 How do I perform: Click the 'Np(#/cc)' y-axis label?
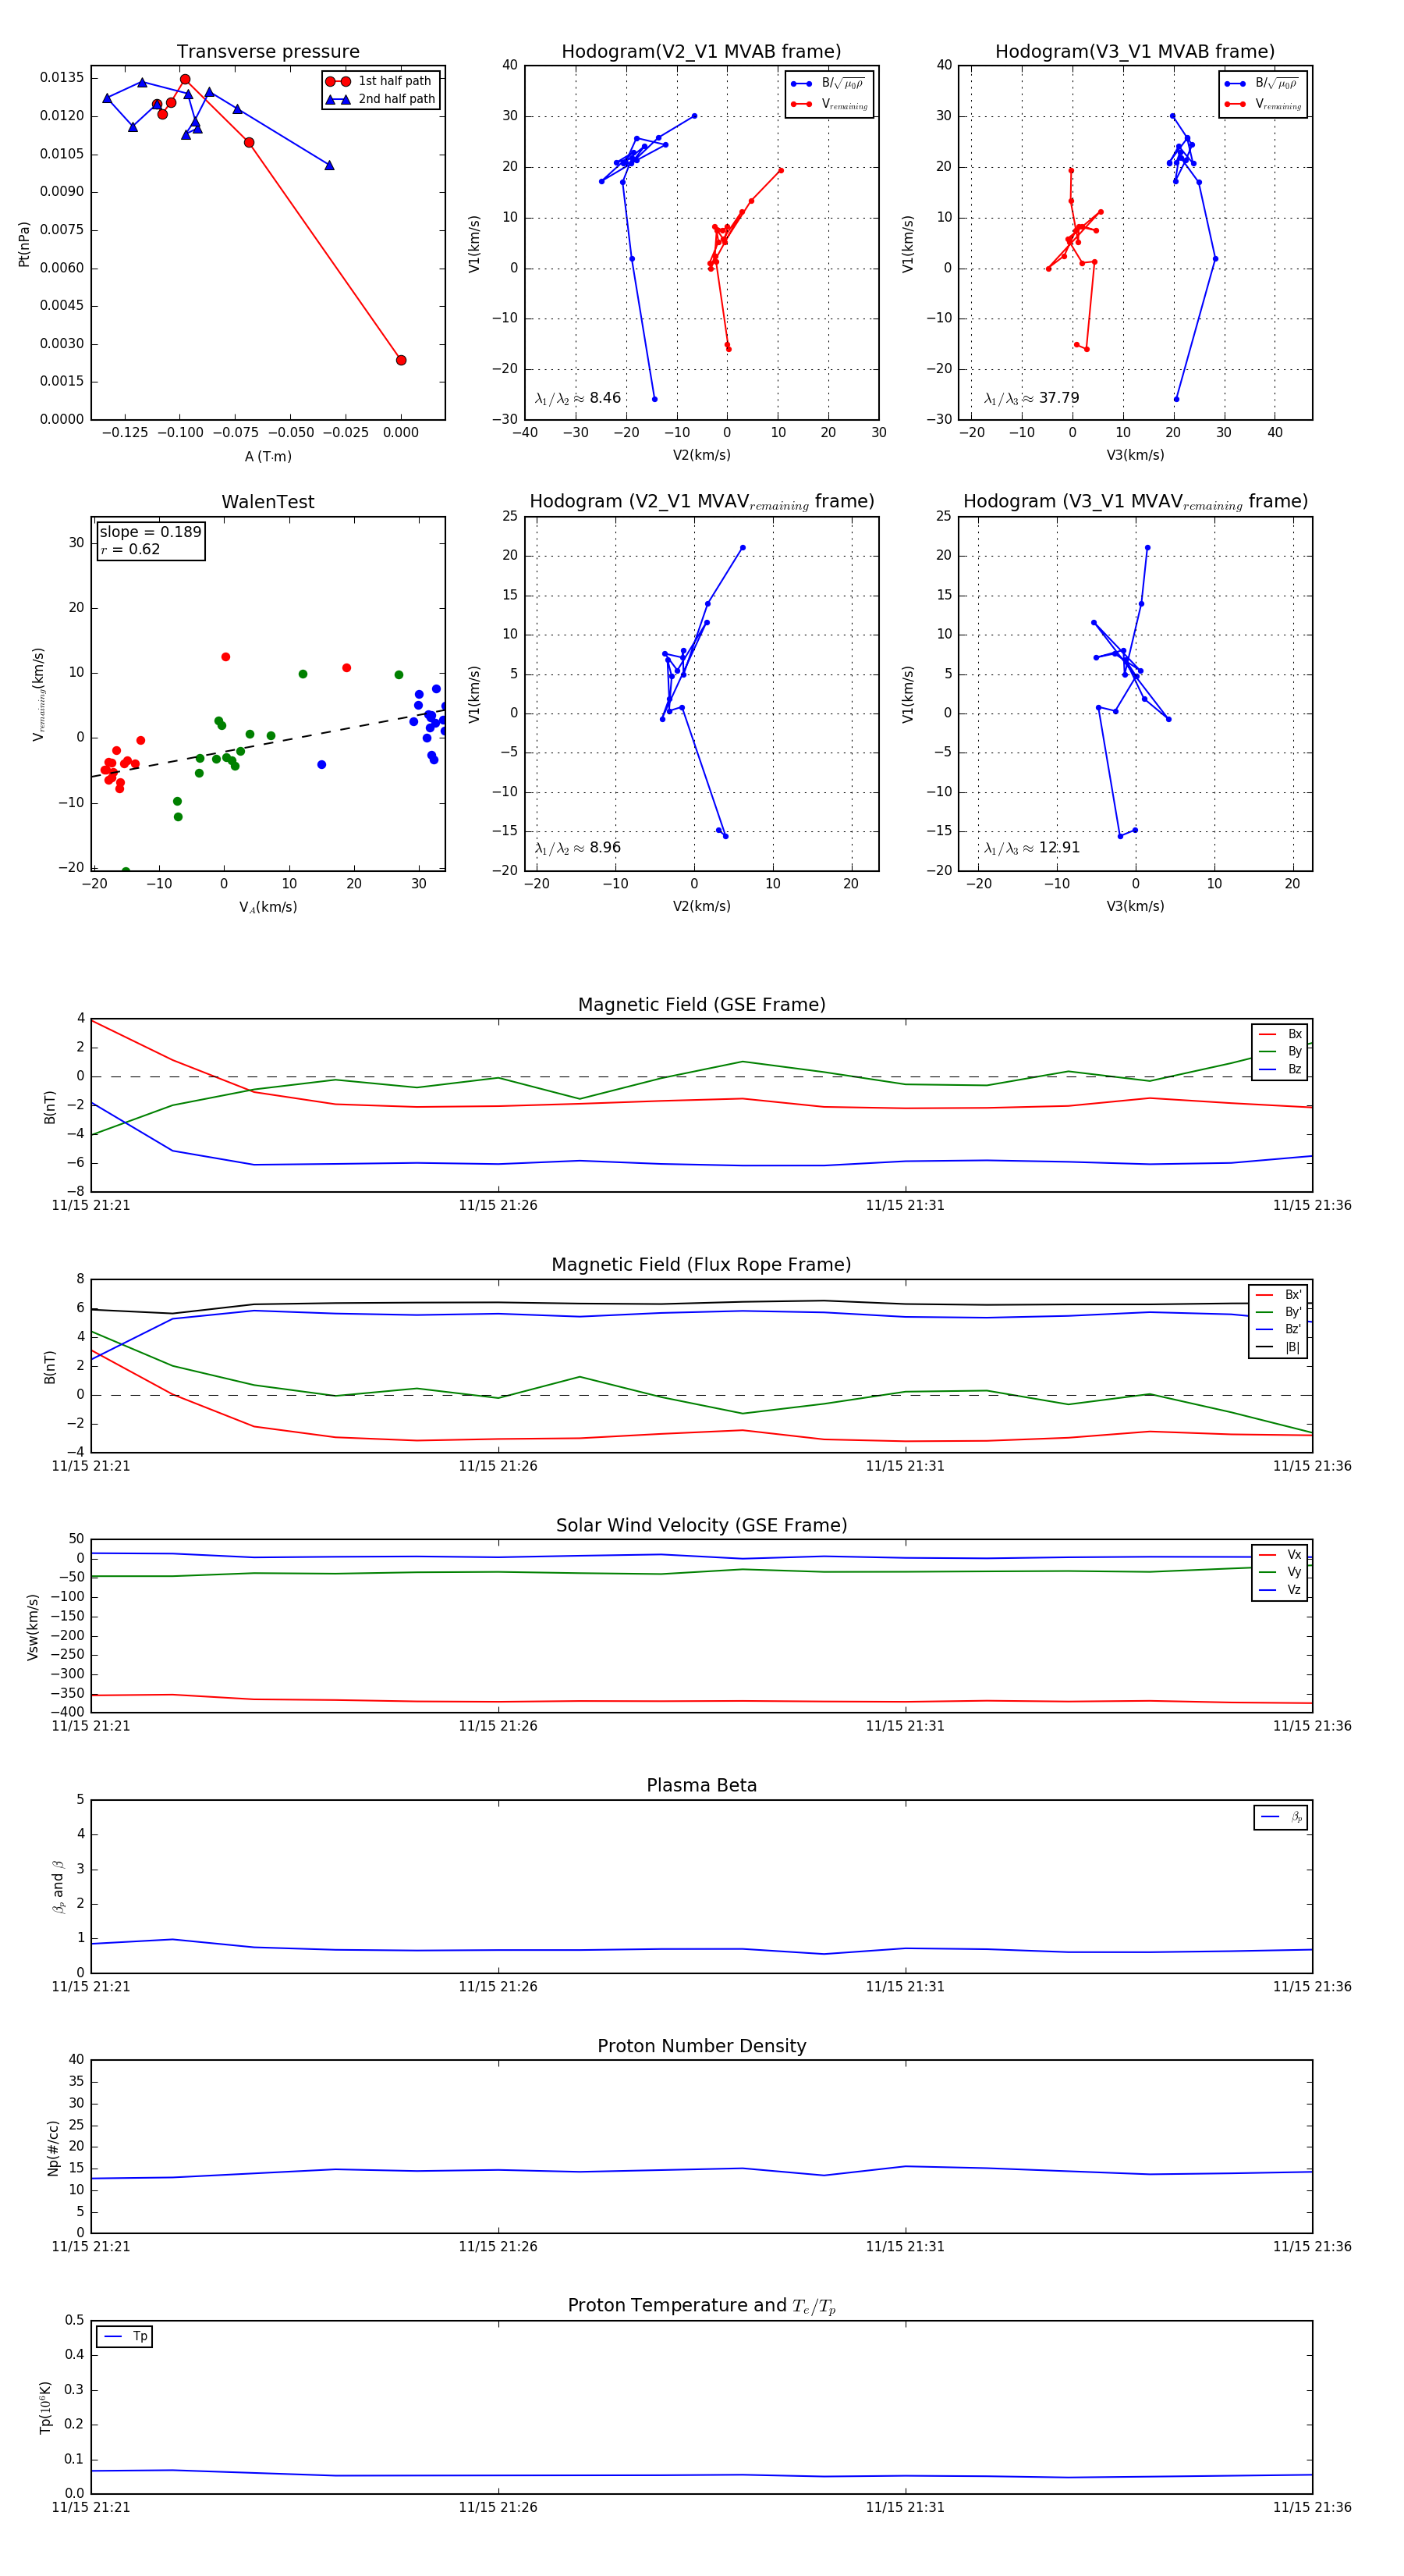pos(53,2148)
